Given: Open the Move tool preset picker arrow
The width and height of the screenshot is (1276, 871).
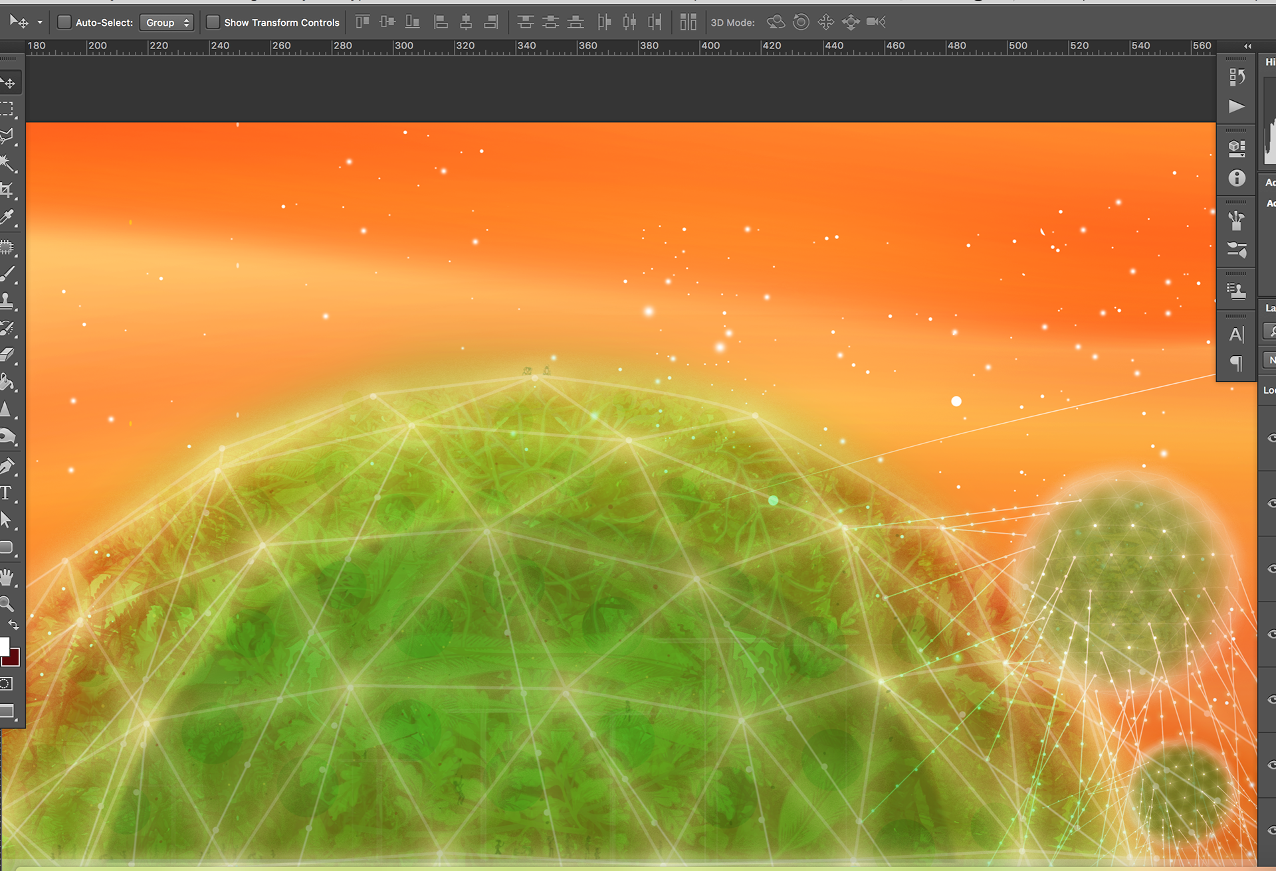Looking at the screenshot, I should [40, 23].
